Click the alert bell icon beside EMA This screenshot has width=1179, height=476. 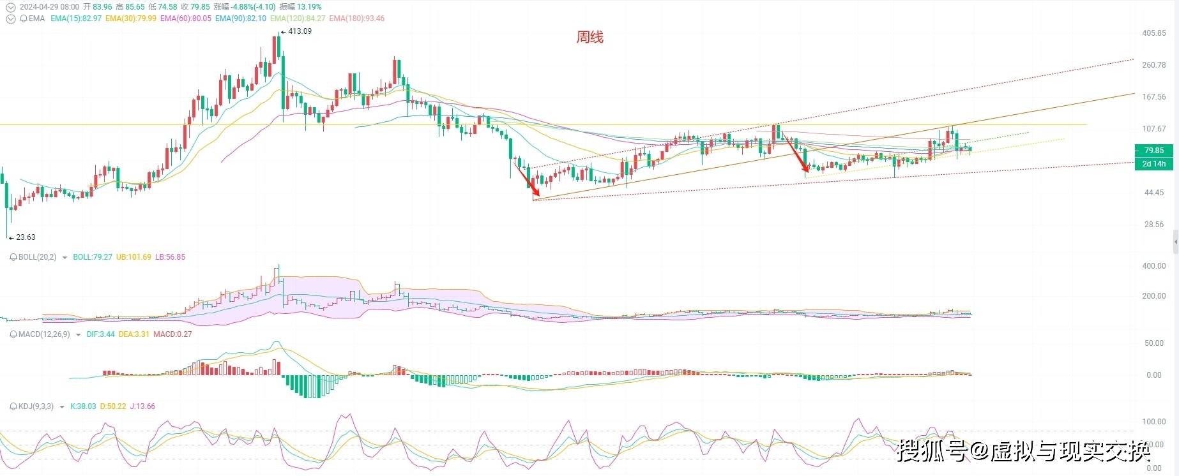[24, 19]
